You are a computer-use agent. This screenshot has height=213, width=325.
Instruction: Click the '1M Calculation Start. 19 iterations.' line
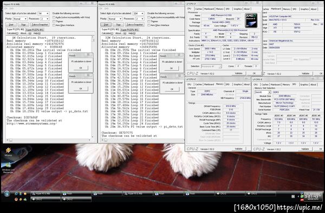(44, 38)
